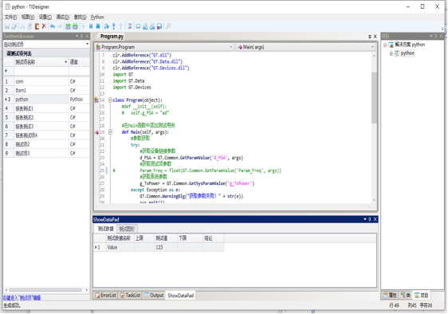Image resolution: width=448 pixels, height=314 pixels.
Task: Open the Program.Program class dropdown
Action: coord(164,47)
